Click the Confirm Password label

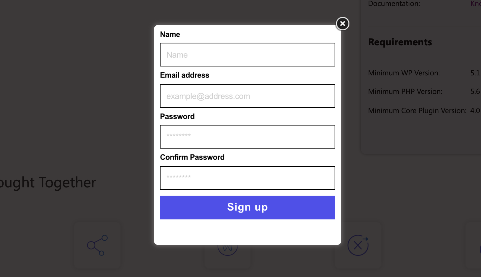click(x=192, y=157)
